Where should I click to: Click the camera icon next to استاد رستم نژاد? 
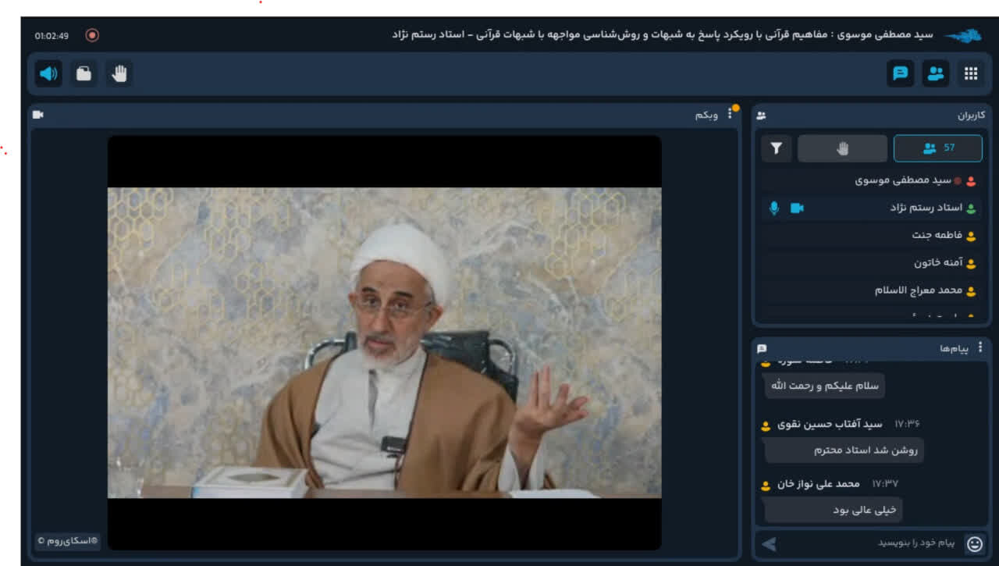tap(797, 208)
